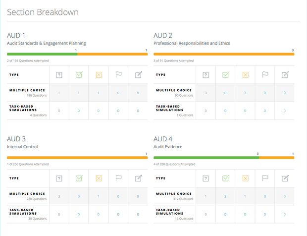This screenshot has height=236, width=307.
Task: Click the orange incorrect X icon in AUD 2
Action: click(245, 75)
